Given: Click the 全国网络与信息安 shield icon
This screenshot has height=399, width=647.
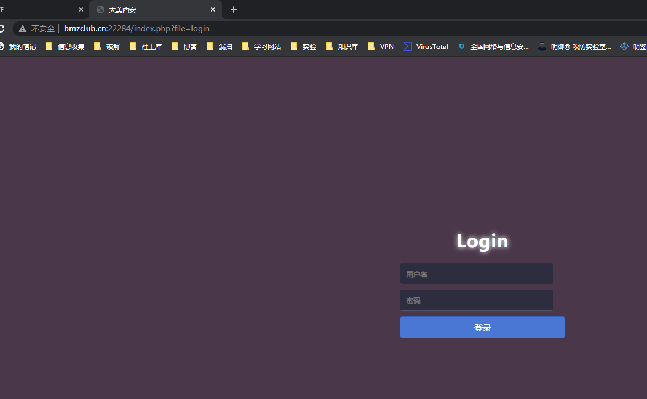Looking at the screenshot, I should click(462, 47).
